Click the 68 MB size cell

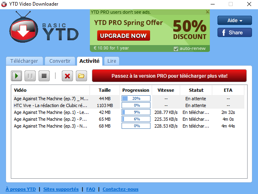tap(105, 126)
